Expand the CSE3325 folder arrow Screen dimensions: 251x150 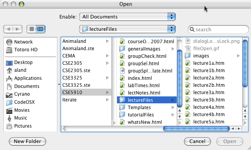(107, 78)
